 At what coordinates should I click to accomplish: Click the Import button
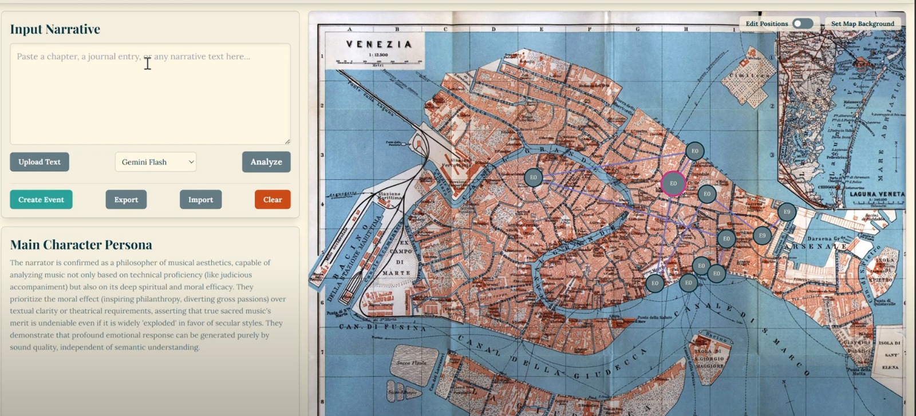coord(200,200)
